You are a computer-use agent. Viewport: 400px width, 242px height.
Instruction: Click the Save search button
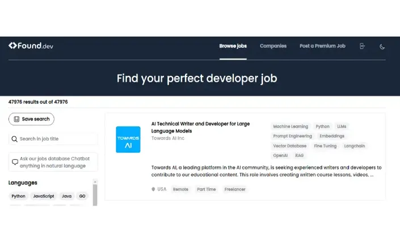click(31, 119)
